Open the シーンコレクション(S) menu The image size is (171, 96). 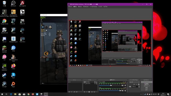click(93, 7)
